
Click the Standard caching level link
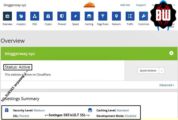(x=123, y=110)
